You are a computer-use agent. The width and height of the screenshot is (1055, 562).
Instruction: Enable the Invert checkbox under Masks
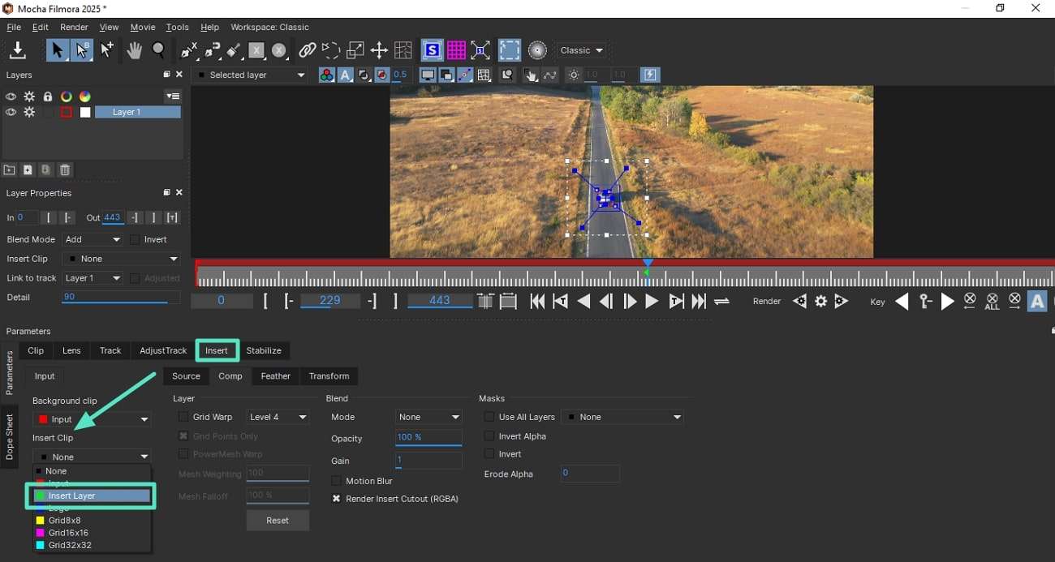coord(489,454)
